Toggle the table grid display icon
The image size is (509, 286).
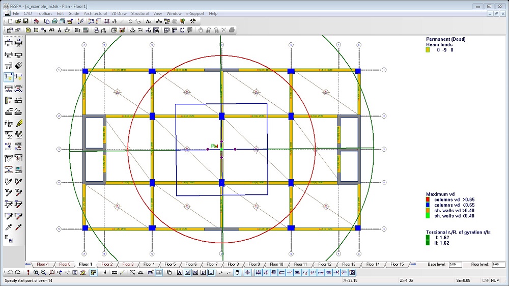coord(159,272)
